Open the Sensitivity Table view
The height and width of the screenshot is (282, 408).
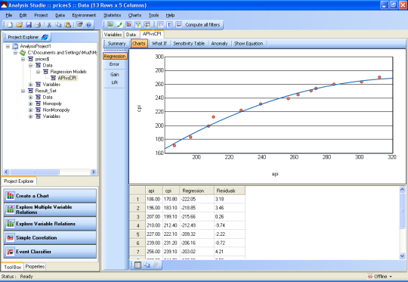[x=189, y=44]
